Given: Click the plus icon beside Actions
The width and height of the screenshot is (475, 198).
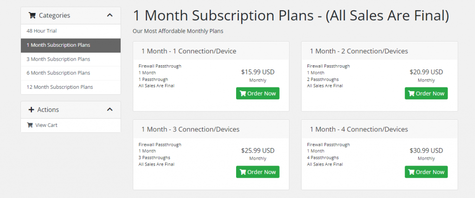Looking at the screenshot, I should point(32,110).
